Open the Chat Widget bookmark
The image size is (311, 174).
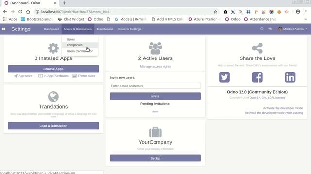71,19
